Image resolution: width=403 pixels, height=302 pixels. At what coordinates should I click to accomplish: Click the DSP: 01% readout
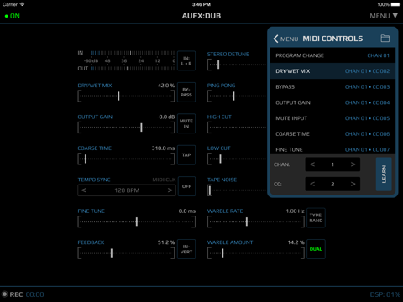385,294
